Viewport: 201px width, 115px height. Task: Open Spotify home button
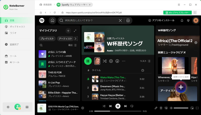point(53,21)
